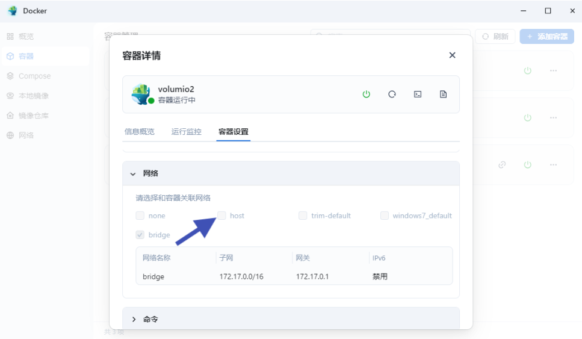
Task: Open the terminal icon for volumio2
Action: pos(418,95)
